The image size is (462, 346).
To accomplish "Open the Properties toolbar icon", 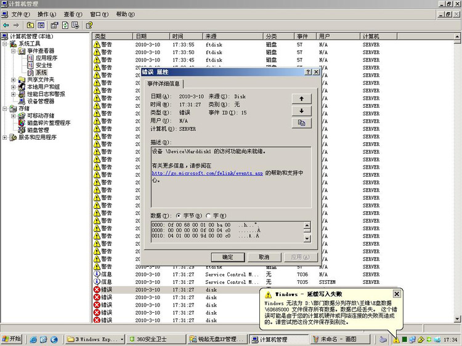I will pyautogui.click(x=54, y=25).
